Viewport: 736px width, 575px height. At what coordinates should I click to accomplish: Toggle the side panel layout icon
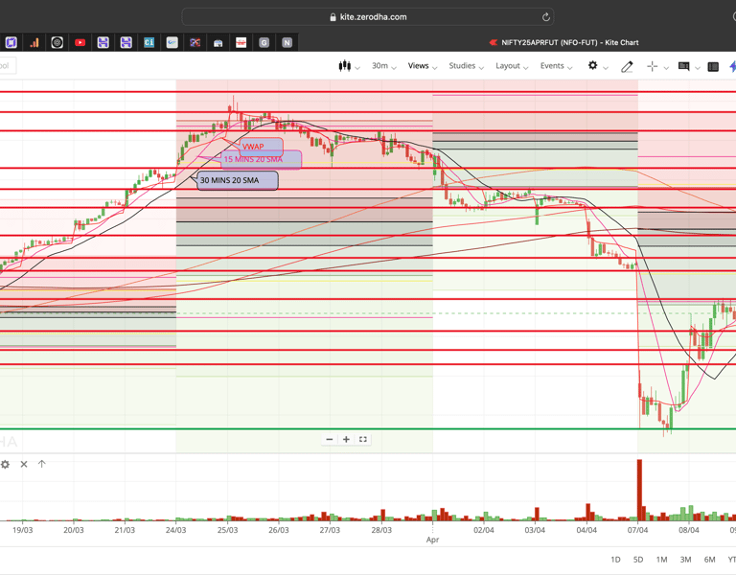click(x=713, y=67)
